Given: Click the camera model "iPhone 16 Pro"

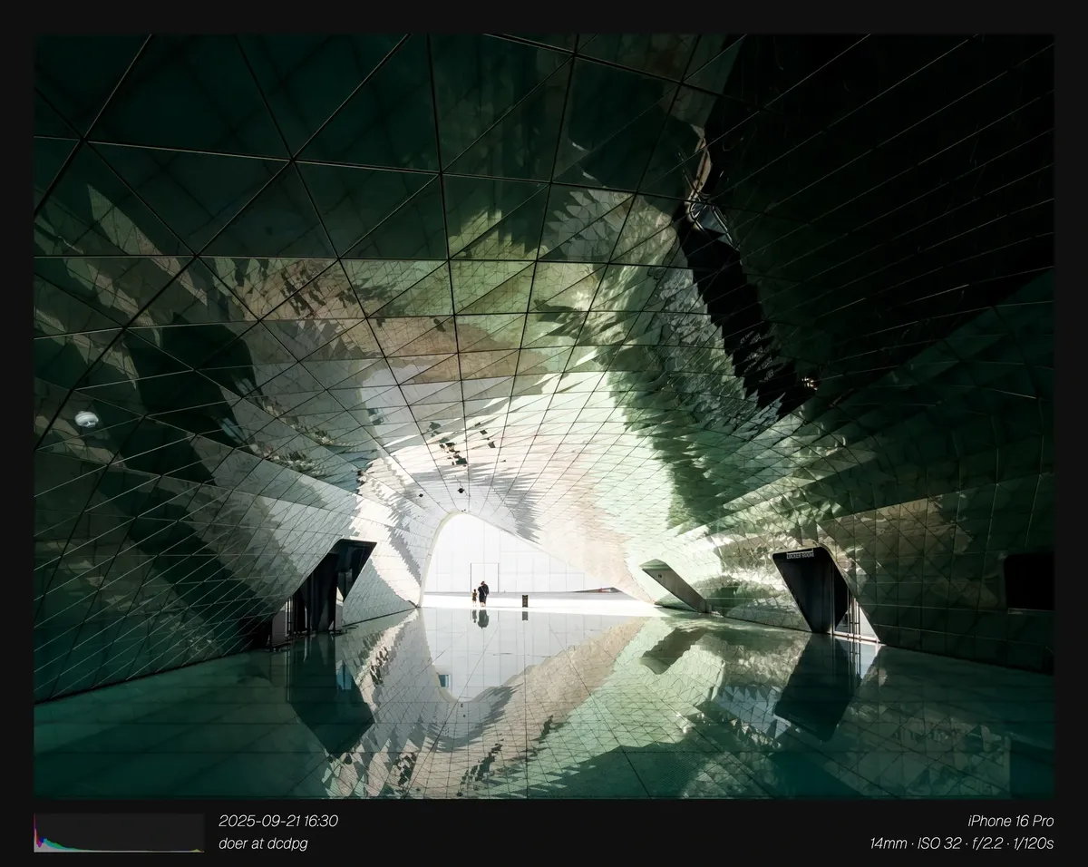Looking at the screenshot, I should [1011, 821].
